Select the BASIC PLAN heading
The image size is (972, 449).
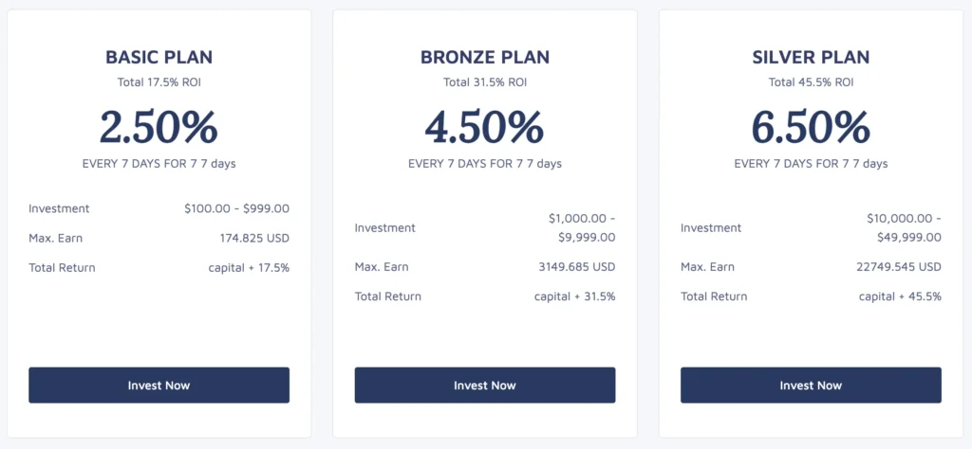pos(159,57)
